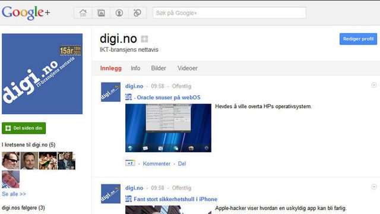Click the 09:58 timestamp on iPhone post
380x214 pixels.
point(157,188)
